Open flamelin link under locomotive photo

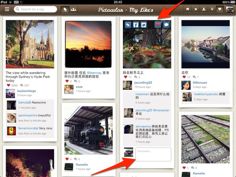82,165
